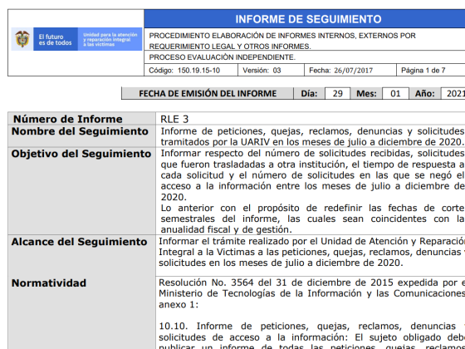Click the 'RLE 3' report number value

tap(174, 119)
